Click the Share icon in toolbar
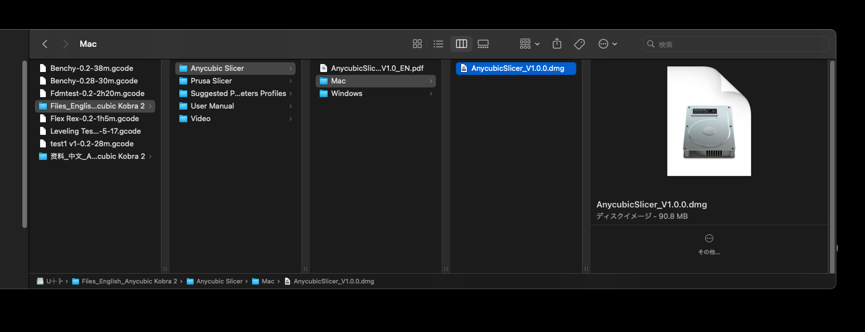 pyautogui.click(x=557, y=44)
